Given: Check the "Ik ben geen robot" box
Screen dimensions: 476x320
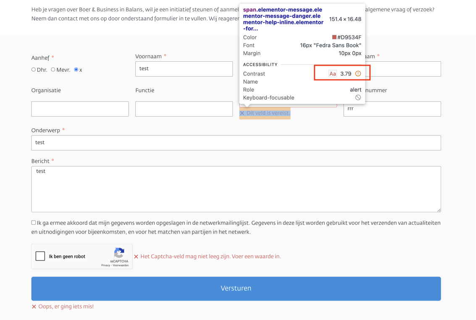Looking at the screenshot, I should [x=40, y=256].
